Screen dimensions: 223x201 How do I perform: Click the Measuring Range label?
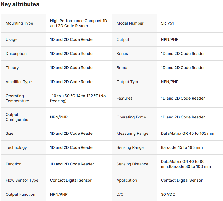[x=132, y=133]
